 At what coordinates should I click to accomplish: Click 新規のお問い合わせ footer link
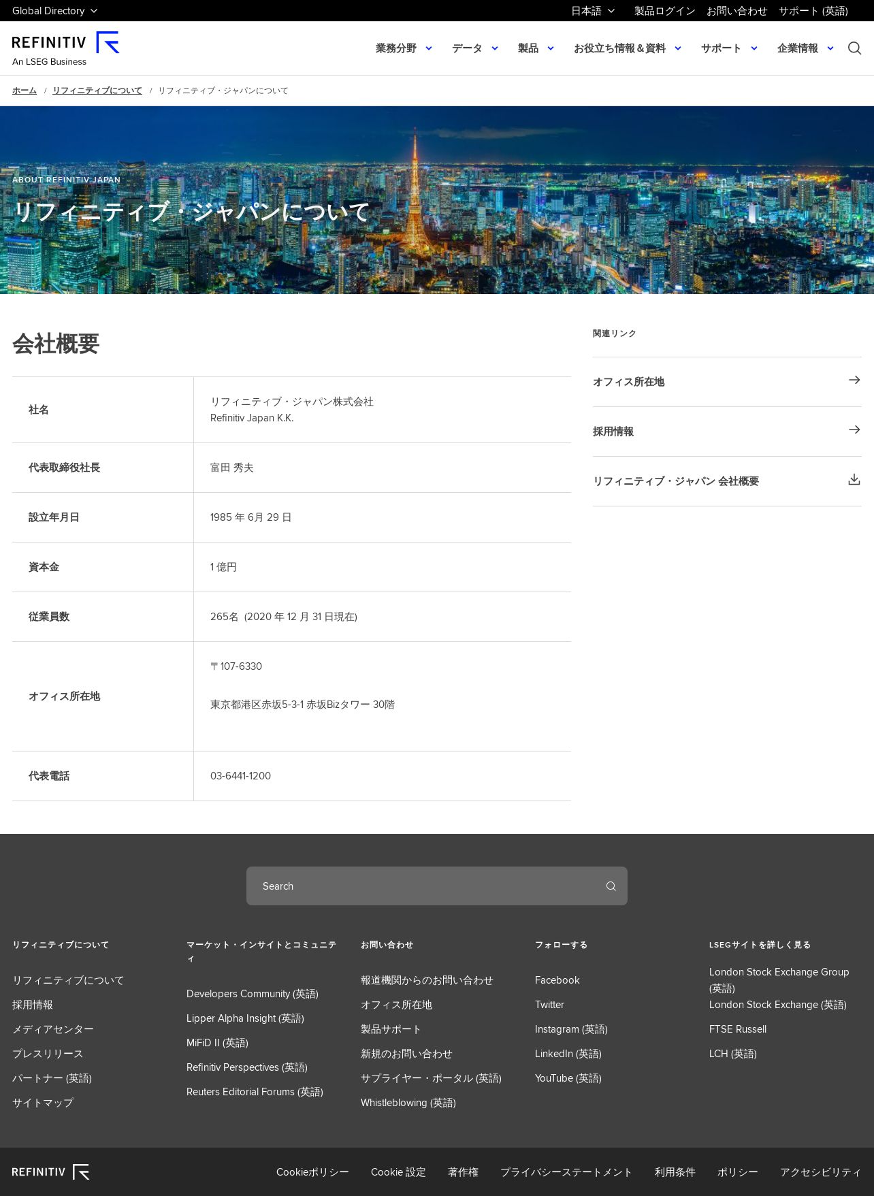(x=406, y=1054)
